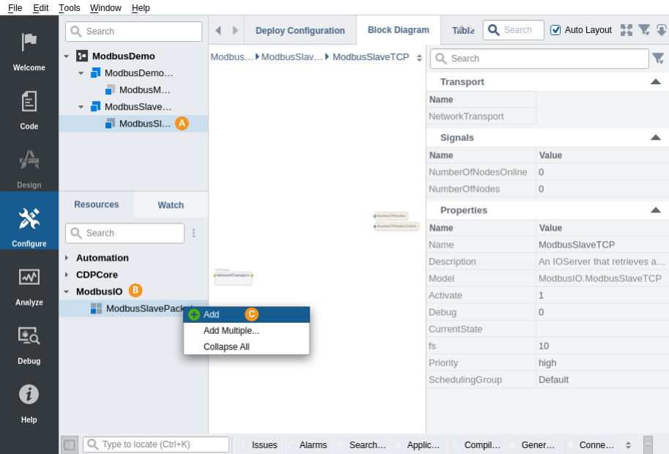The image size is (669, 454).
Task: Collapse the Transport section
Action: click(x=655, y=82)
